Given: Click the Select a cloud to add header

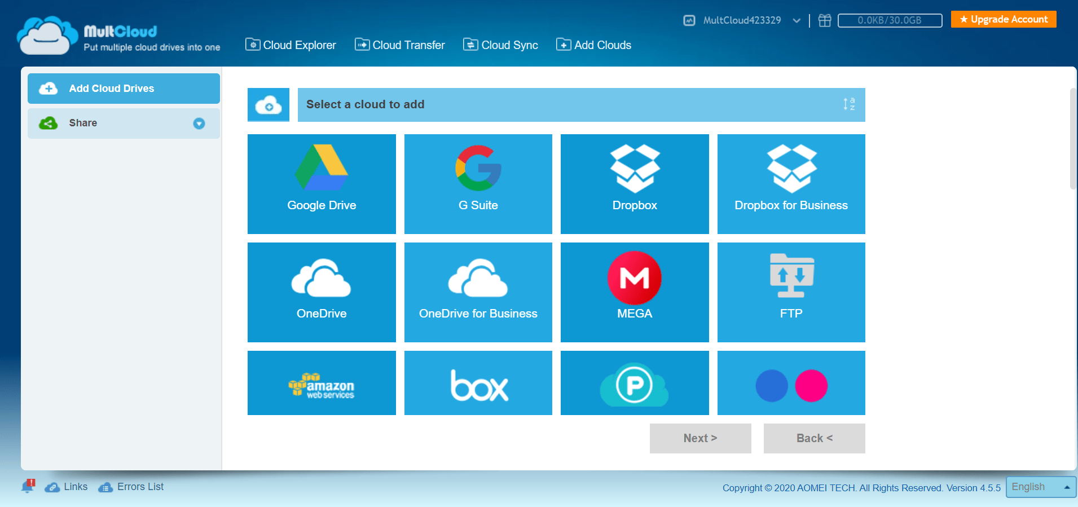Looking at the screenshot, I should [x=582, y=105].
